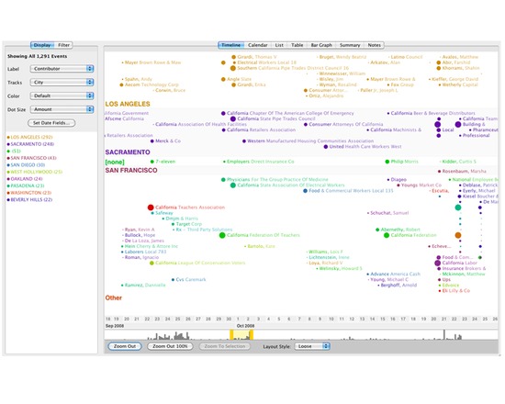
Task: Select the Diageo event
Action: click(x=397, y=179)
